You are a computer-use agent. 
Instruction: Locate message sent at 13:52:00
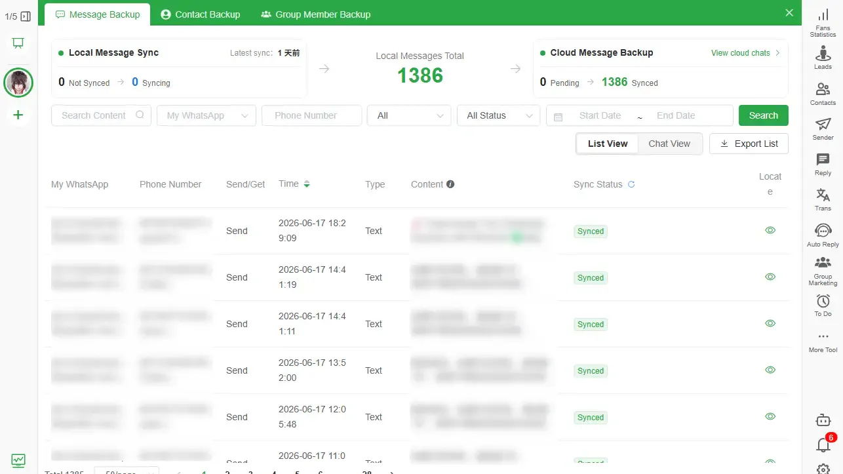[x=770, y=370]
